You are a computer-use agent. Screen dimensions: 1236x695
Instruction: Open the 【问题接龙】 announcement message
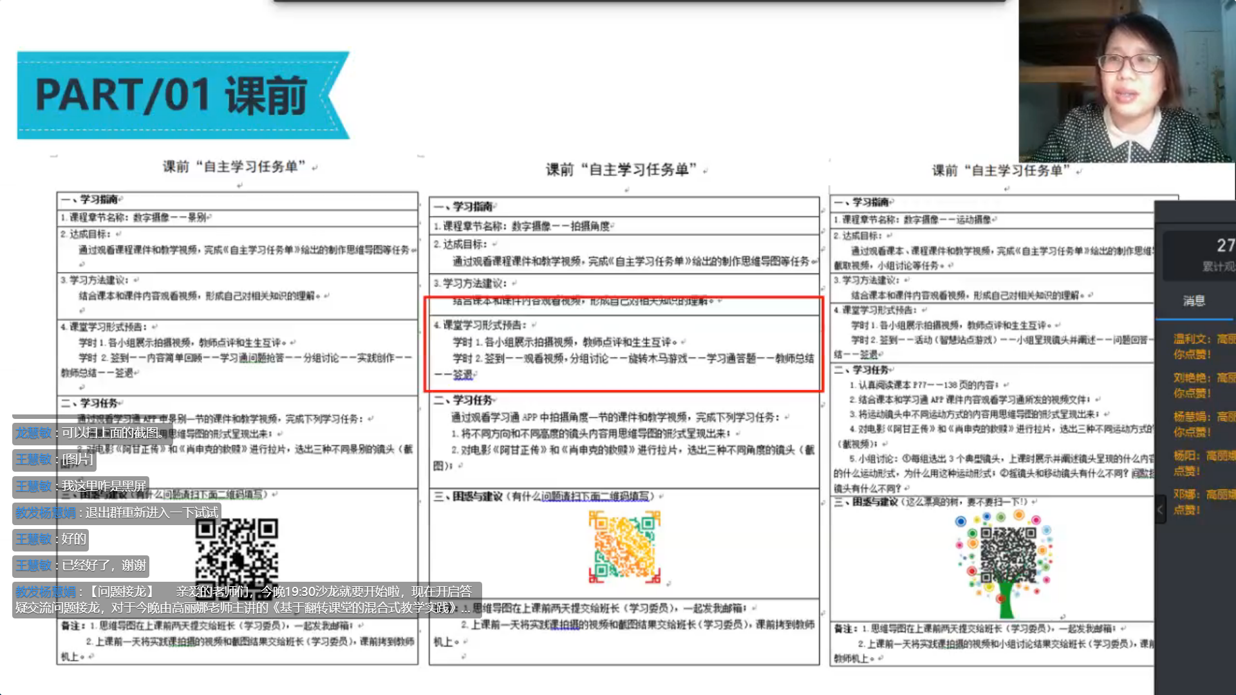(247, 600)
